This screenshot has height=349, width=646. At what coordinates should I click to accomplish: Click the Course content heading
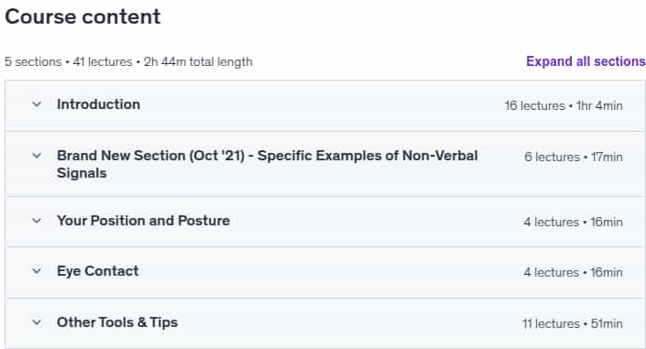coord(82,16)
